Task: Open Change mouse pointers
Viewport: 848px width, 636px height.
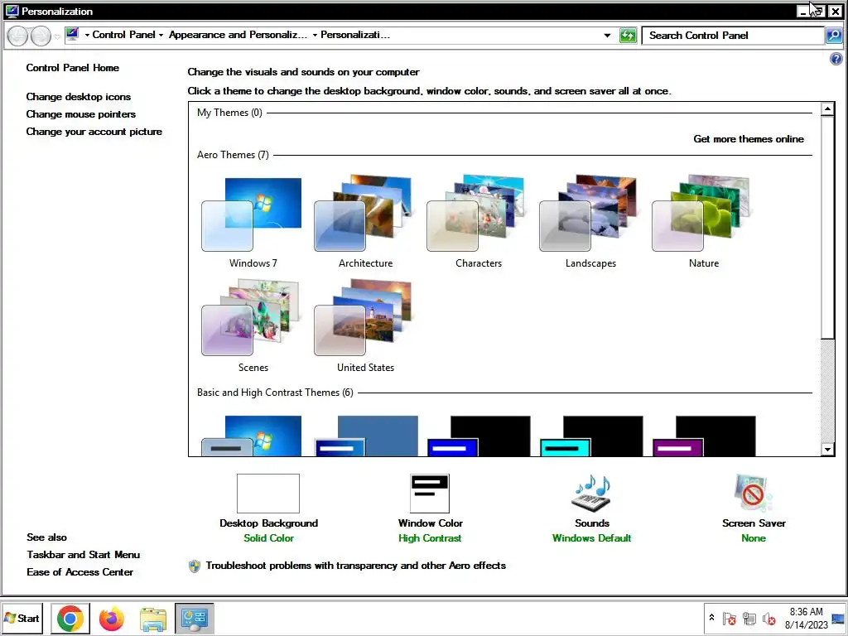Action: click(x=80, y=114)
